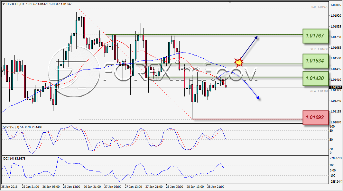
Task: Click the Fibonacci 76.4 level label
Action: (x=319, y=91)
